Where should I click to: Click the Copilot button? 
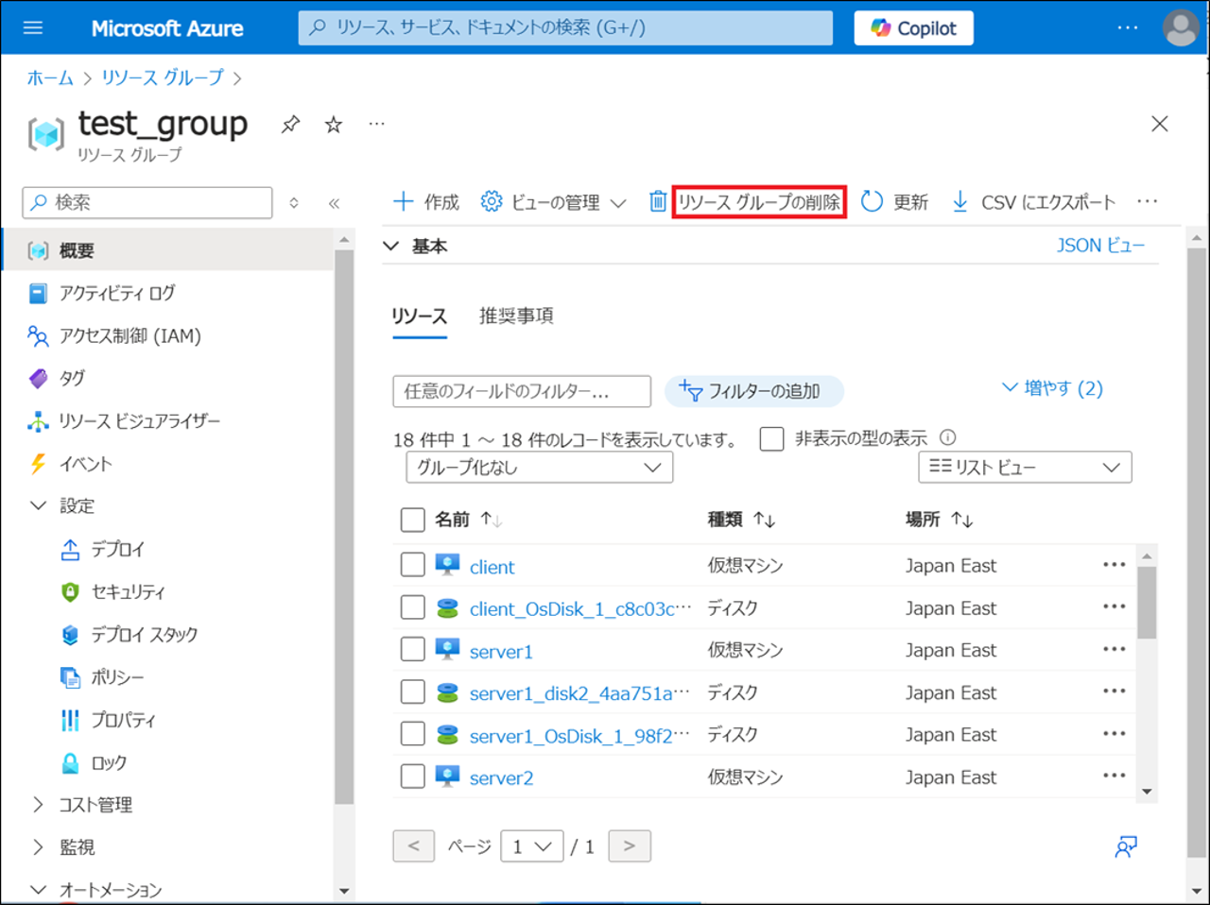pos(913,28)
